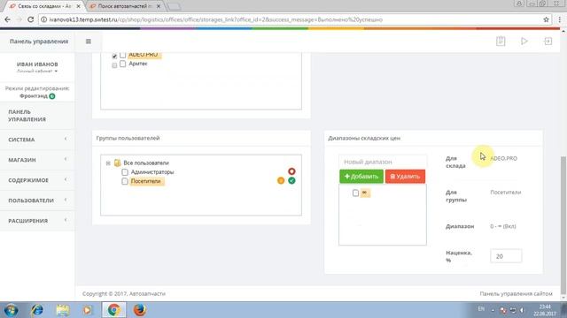Focus the Новый диапазон input field
This screenshot has width=567, height=318.
coord(383,162)
